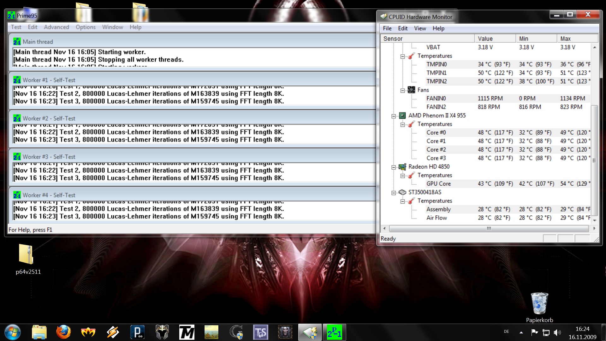Click the Value column header
This screenshot has width=606, height=341.
[x=495, y=39]
